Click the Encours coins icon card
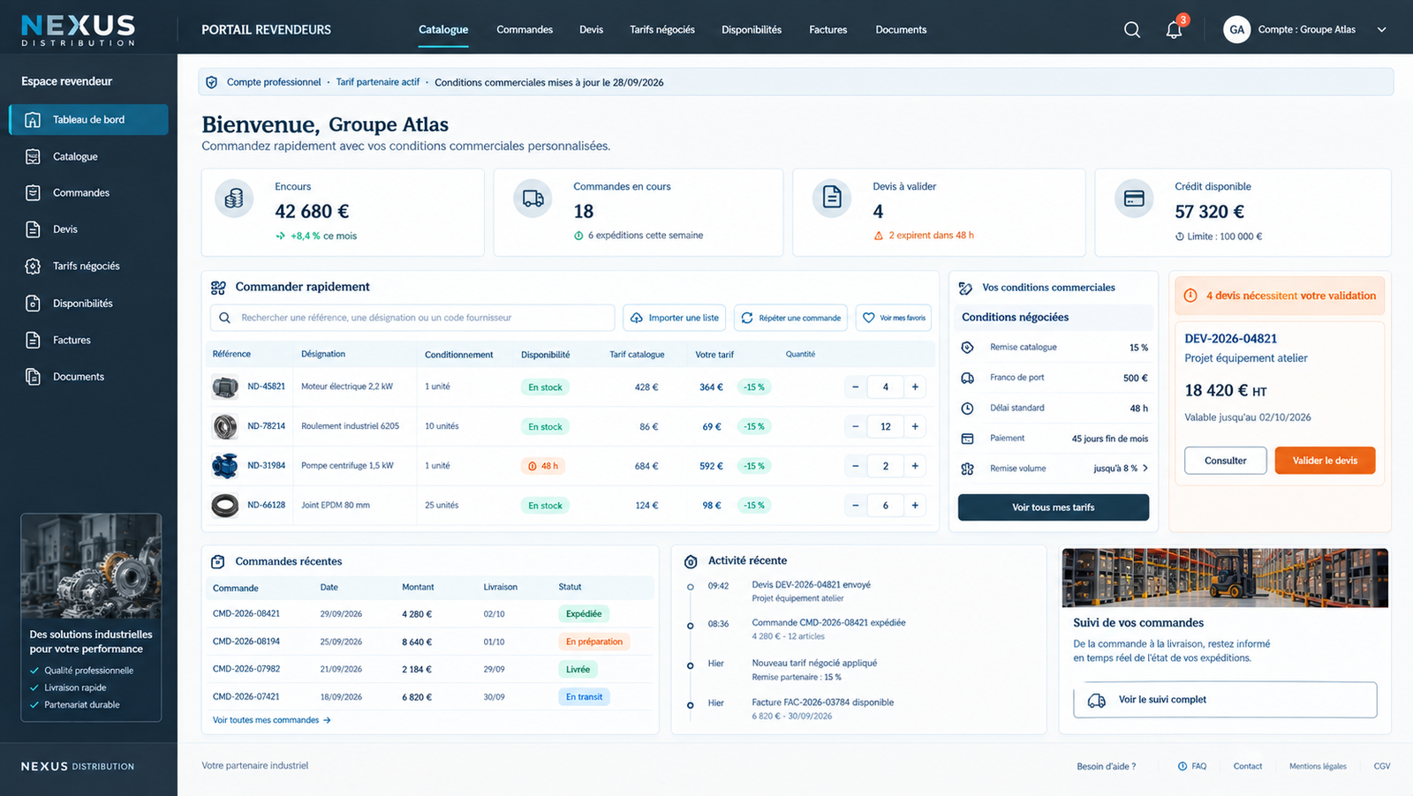1413x796 pixels. pos(234,199)
